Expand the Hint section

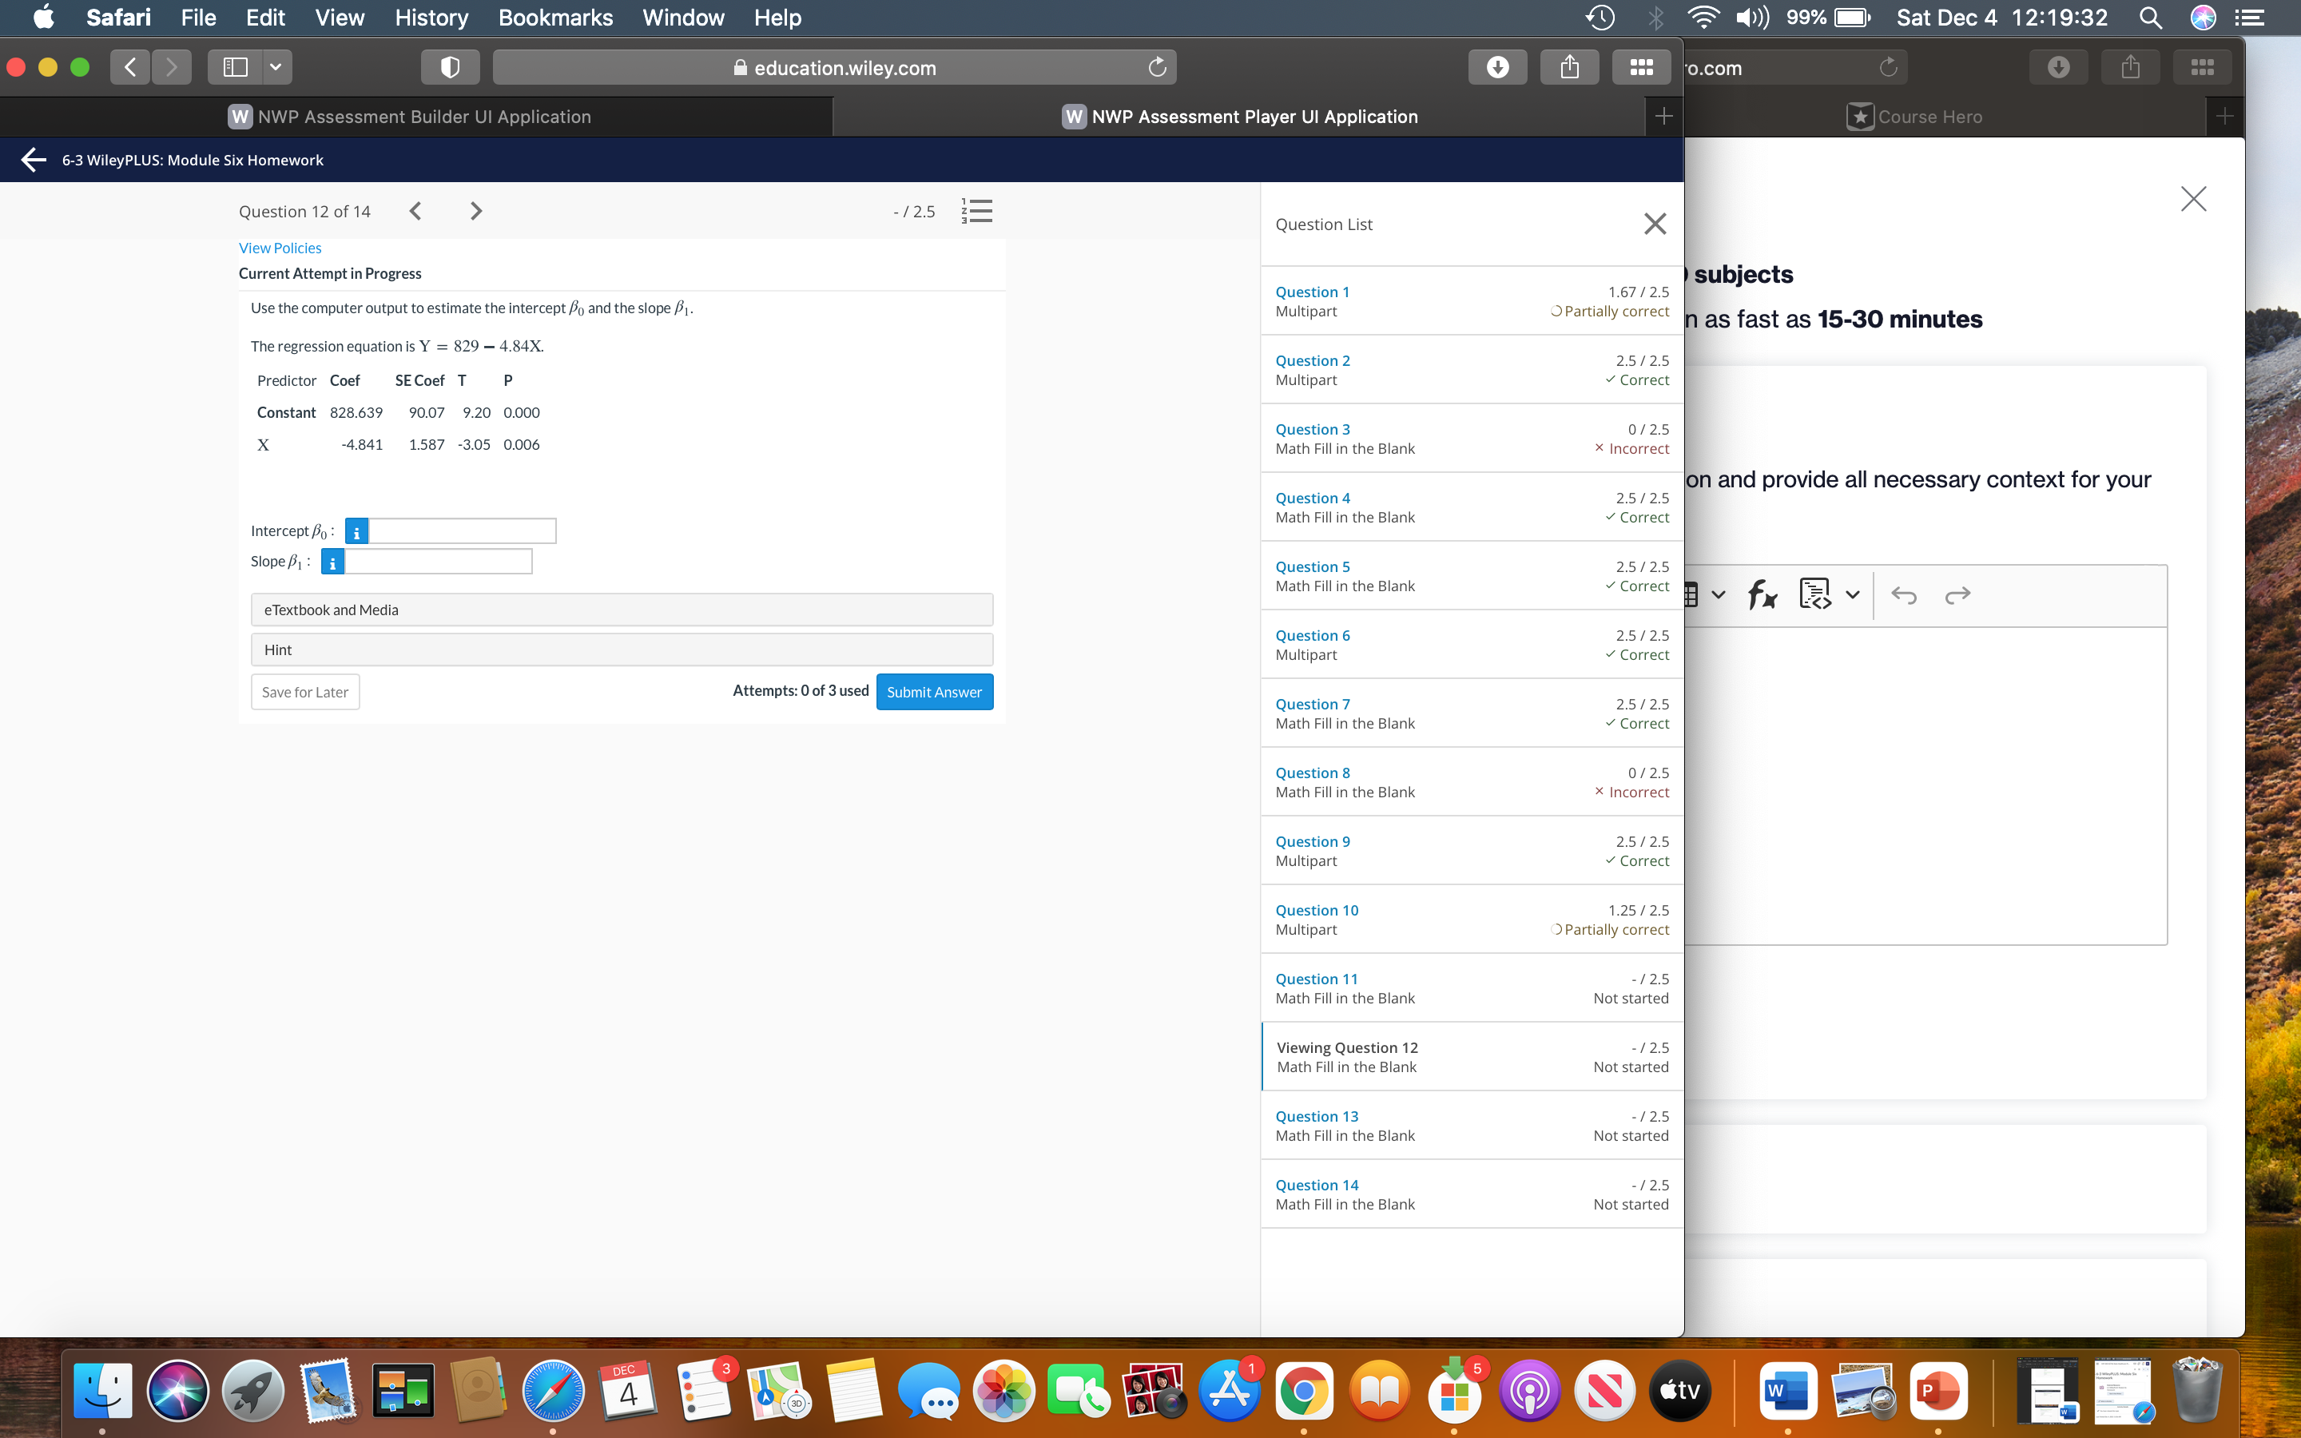click(622, 649)
